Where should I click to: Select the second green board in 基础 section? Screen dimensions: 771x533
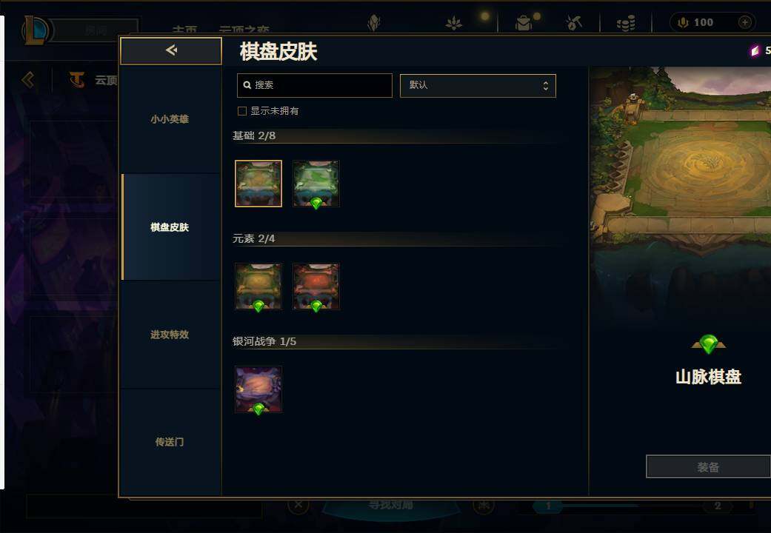pos(316,184)
